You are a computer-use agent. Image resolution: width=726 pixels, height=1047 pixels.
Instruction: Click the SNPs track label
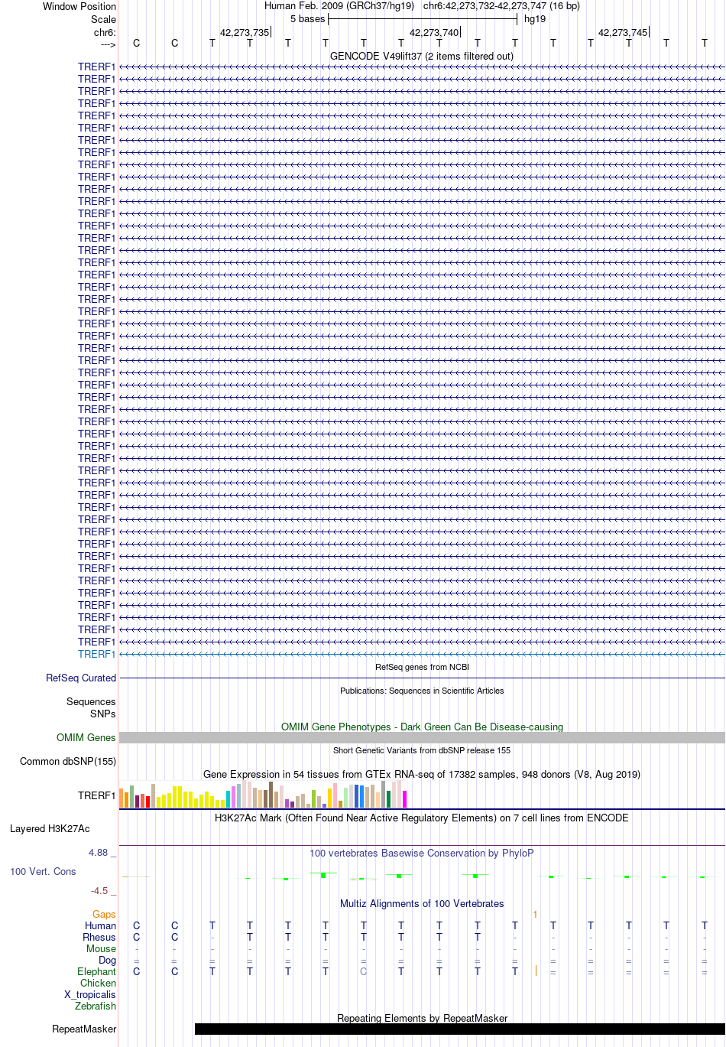point(102,714)
